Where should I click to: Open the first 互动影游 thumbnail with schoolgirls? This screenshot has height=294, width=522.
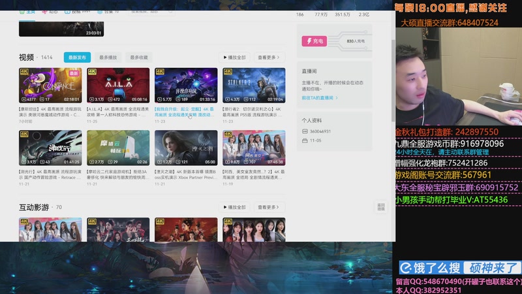tap(50, 230)
